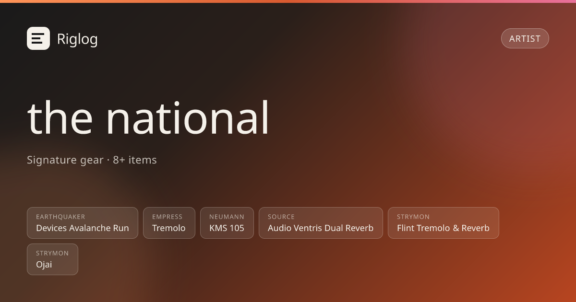Click the ARTIST badge
576x302 pixels.
pos(525,38)
